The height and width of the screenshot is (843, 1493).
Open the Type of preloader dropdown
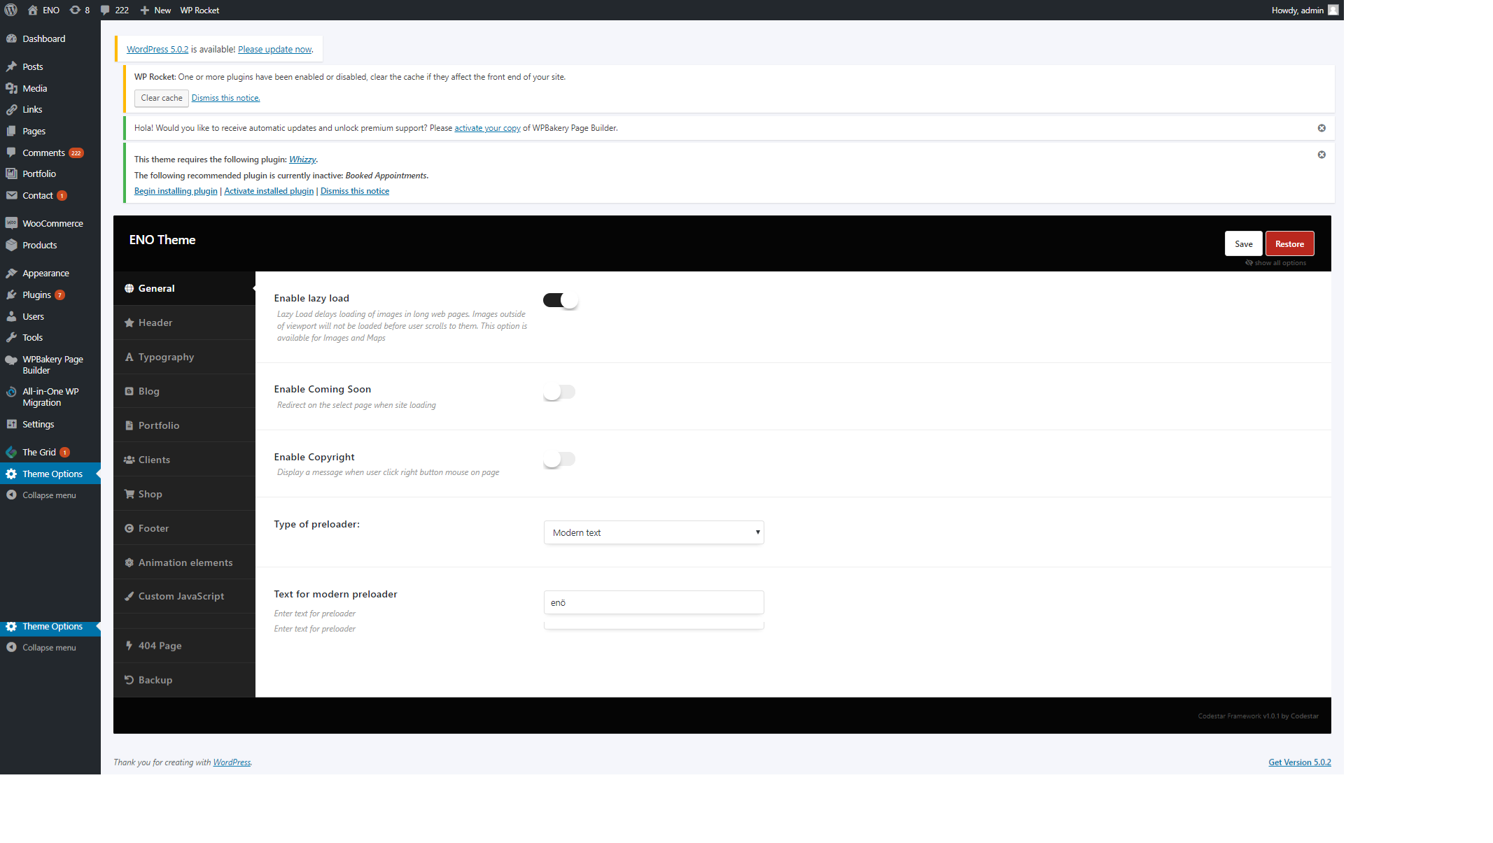pyautogui.click(x=654, y=532)
